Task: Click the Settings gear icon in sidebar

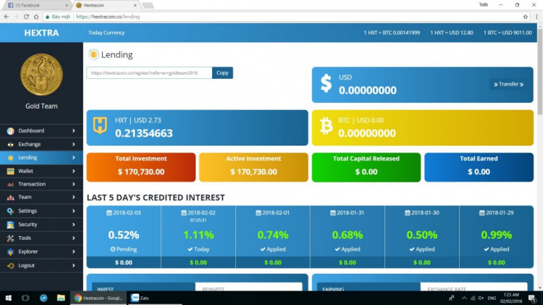Action: click(10, 211)
